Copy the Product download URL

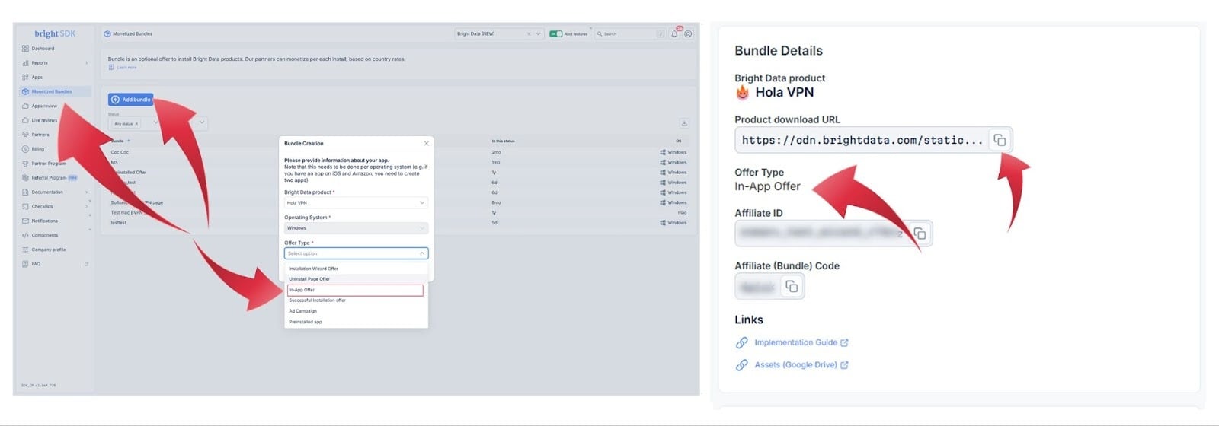[1000, 140]
